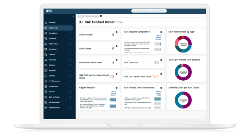The image size is (248, 139).
Task: Click the SAP Named User by Type donut chart
Action: pyautogui.click(x=183, y=44)
